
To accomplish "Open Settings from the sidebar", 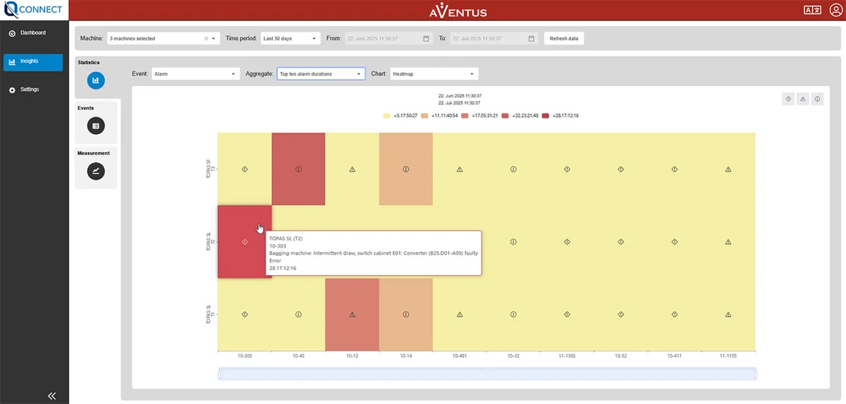I will 30,90.
